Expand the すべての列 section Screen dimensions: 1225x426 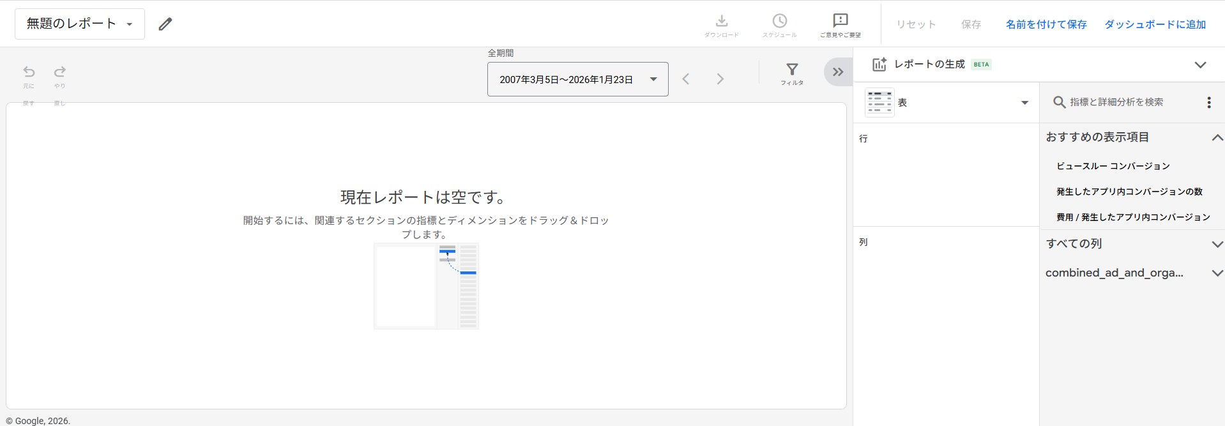1217,244
